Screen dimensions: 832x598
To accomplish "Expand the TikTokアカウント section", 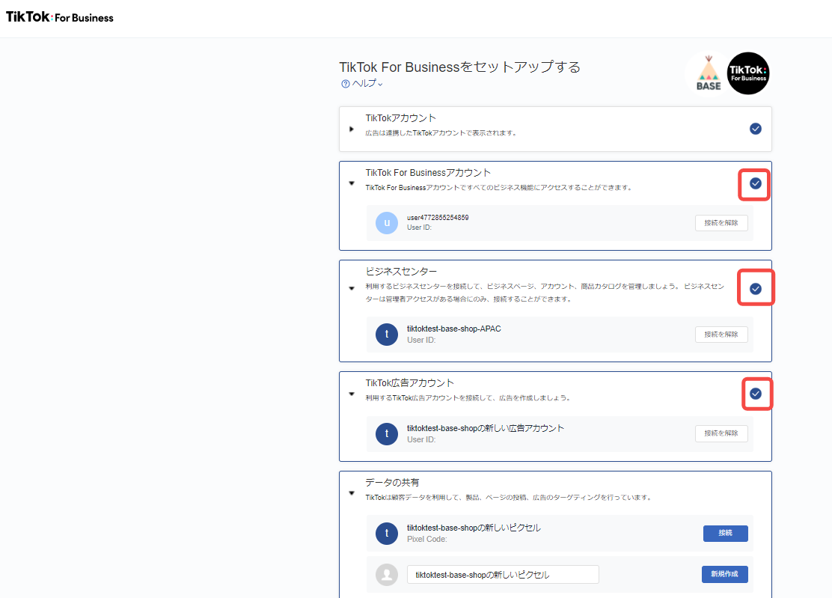I will click(352, 129).
